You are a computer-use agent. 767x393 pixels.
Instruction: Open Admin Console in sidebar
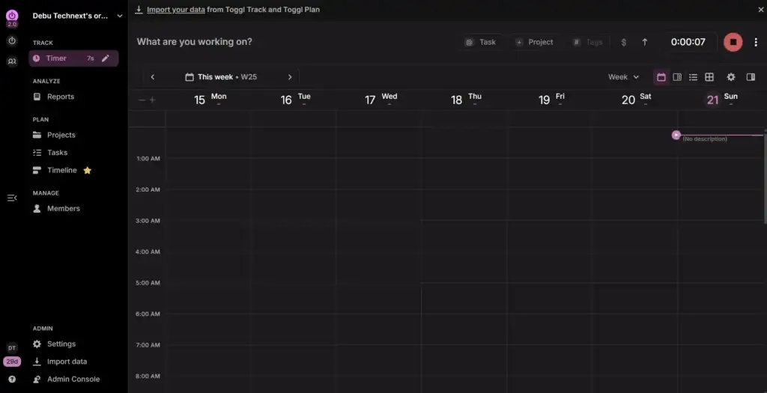(x=73, y=380)
